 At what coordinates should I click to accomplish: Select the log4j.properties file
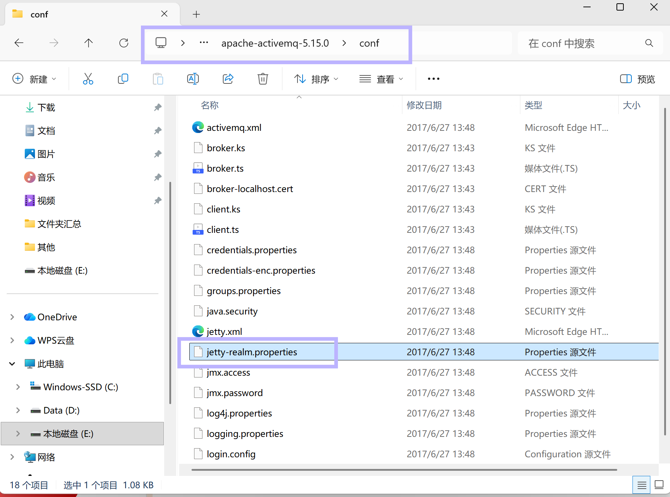[x=239, y=413]
